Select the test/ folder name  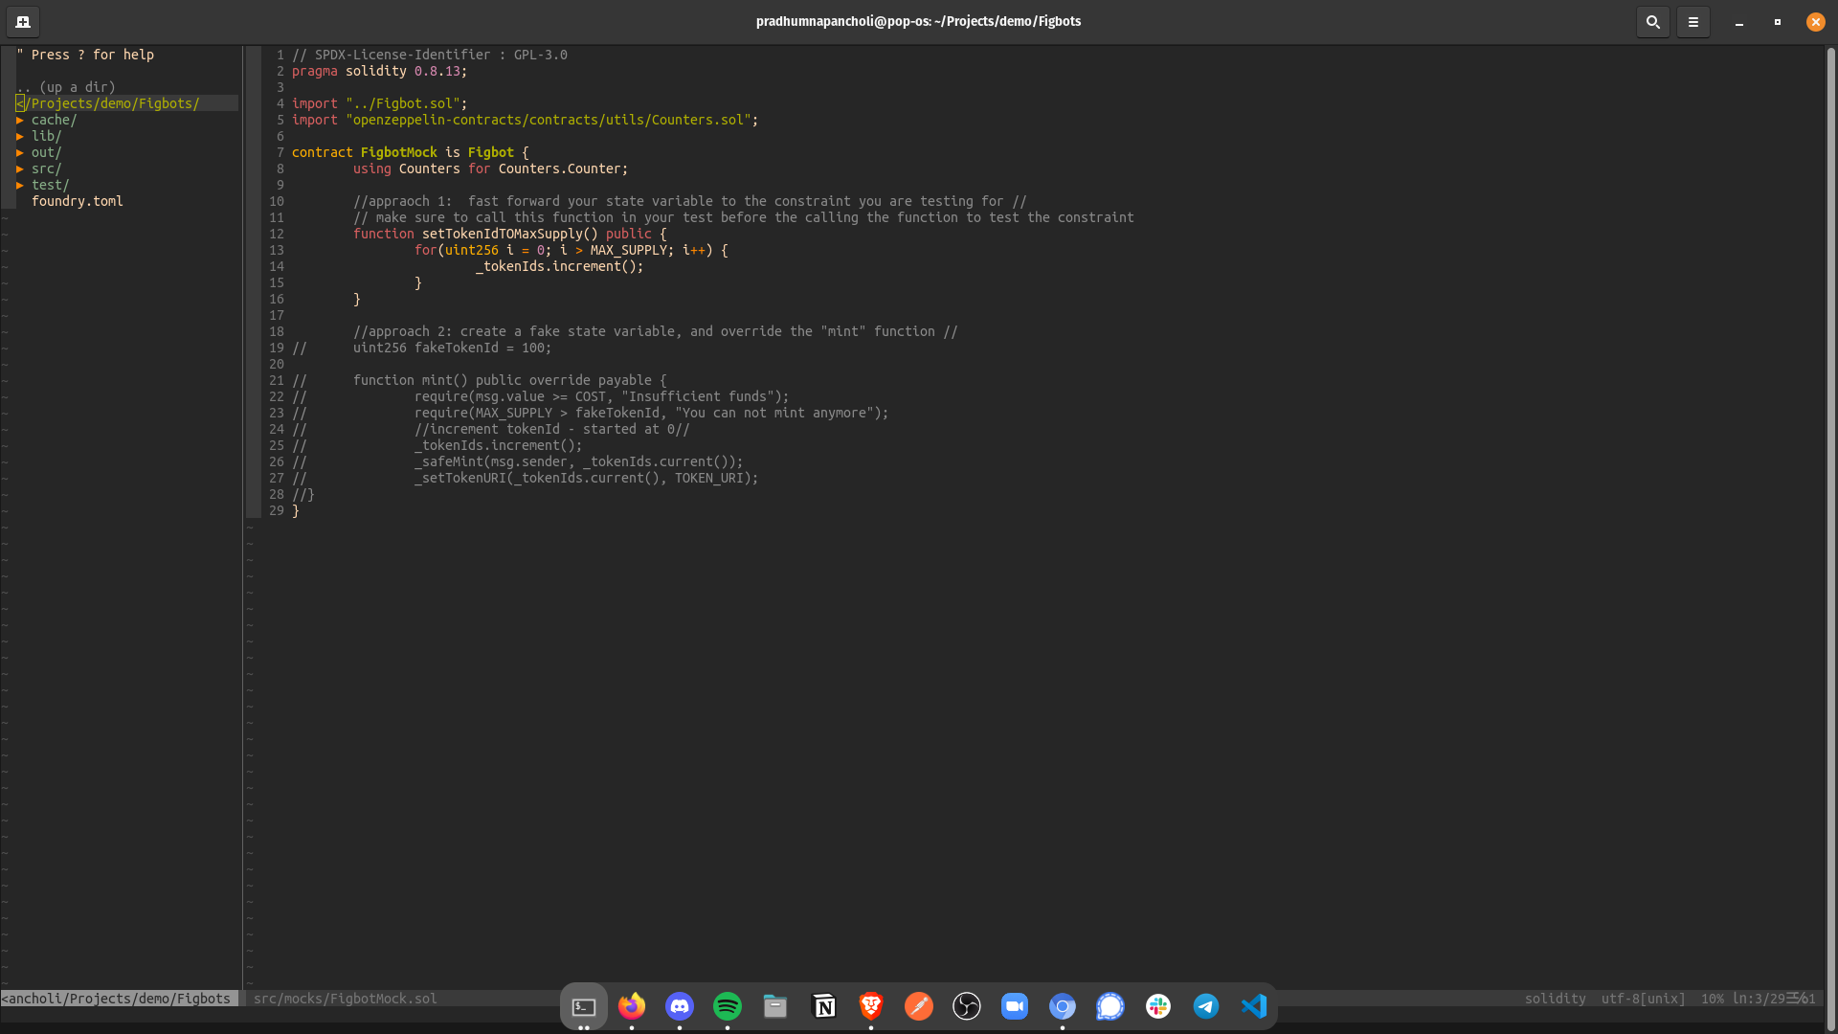point(51,185)
